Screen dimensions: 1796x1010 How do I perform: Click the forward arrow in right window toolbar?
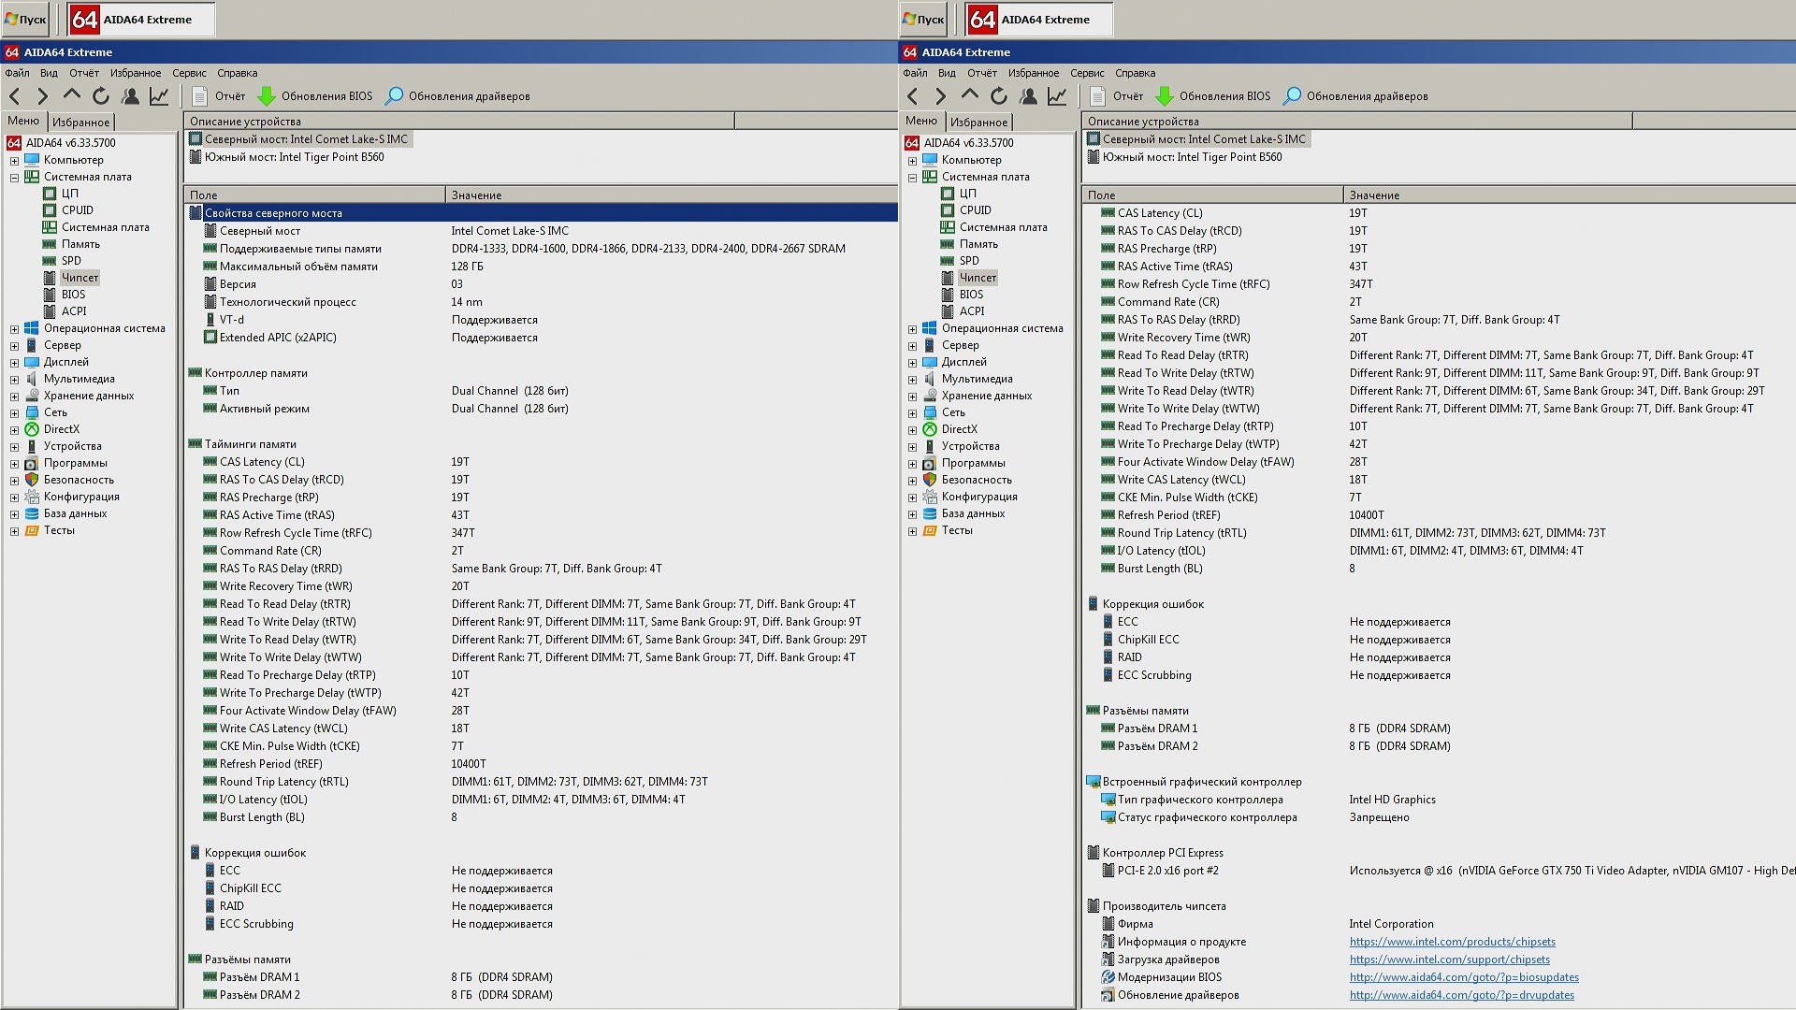click(x=941, y=96)
